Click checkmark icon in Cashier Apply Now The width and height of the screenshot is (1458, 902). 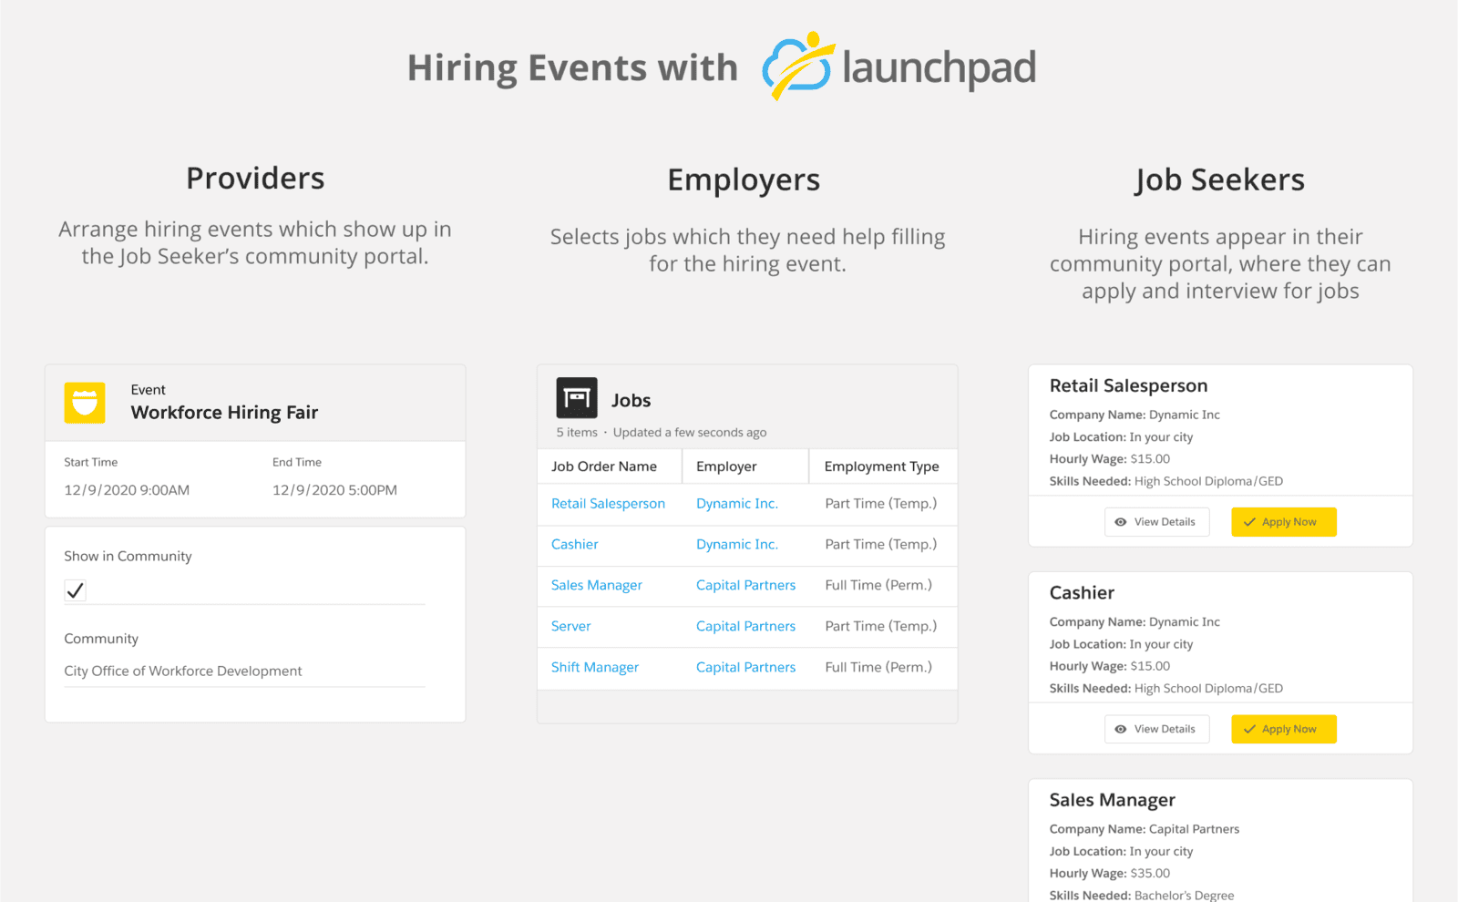1249,729
